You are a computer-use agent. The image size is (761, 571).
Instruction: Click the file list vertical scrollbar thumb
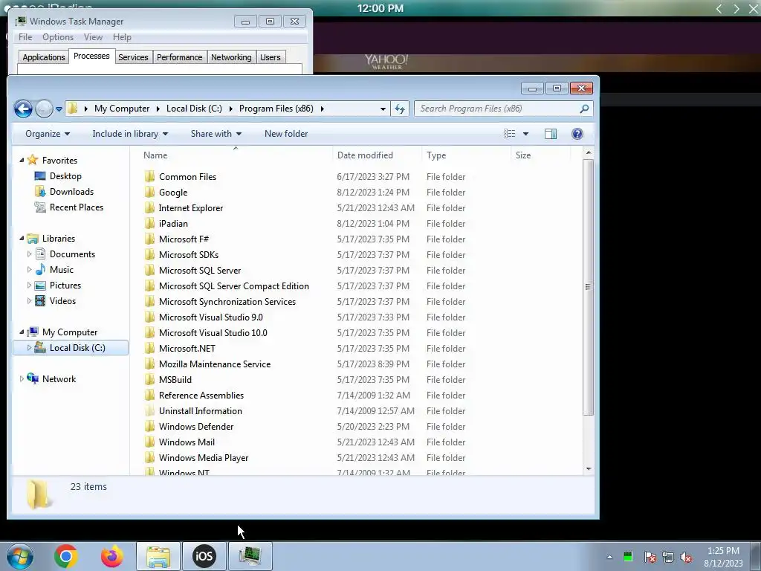pyautogui.click(x=589, y=287)
